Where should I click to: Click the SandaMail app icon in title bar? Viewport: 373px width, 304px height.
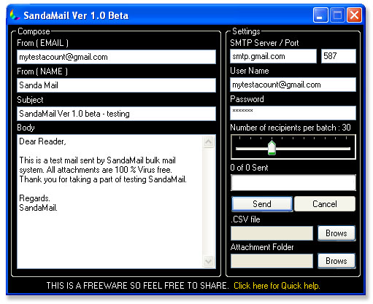(15, 15)
